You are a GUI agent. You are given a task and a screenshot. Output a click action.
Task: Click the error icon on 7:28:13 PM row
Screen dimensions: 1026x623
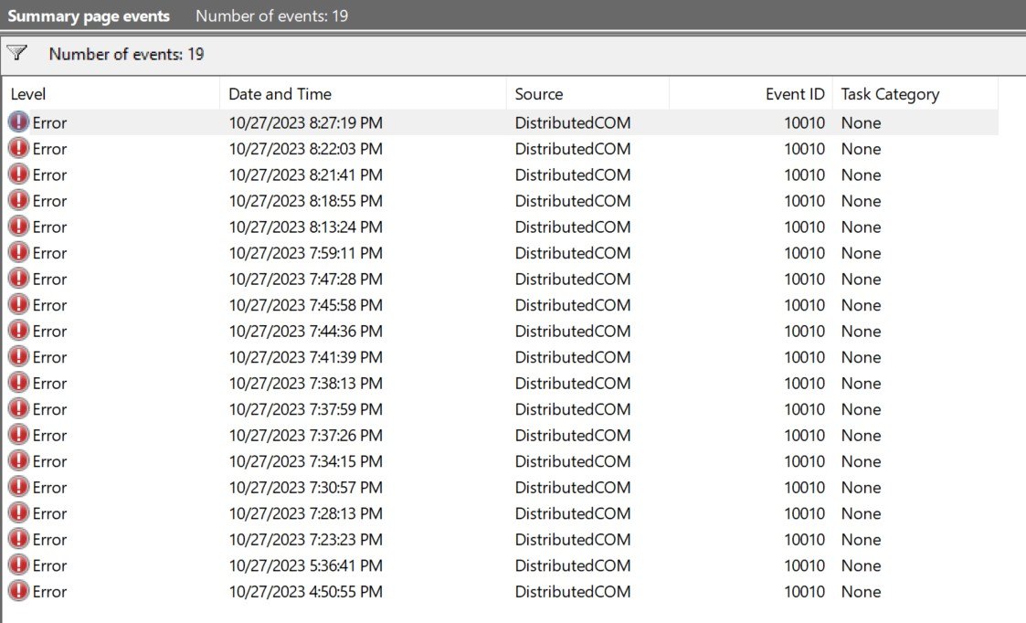pos(18,513)
